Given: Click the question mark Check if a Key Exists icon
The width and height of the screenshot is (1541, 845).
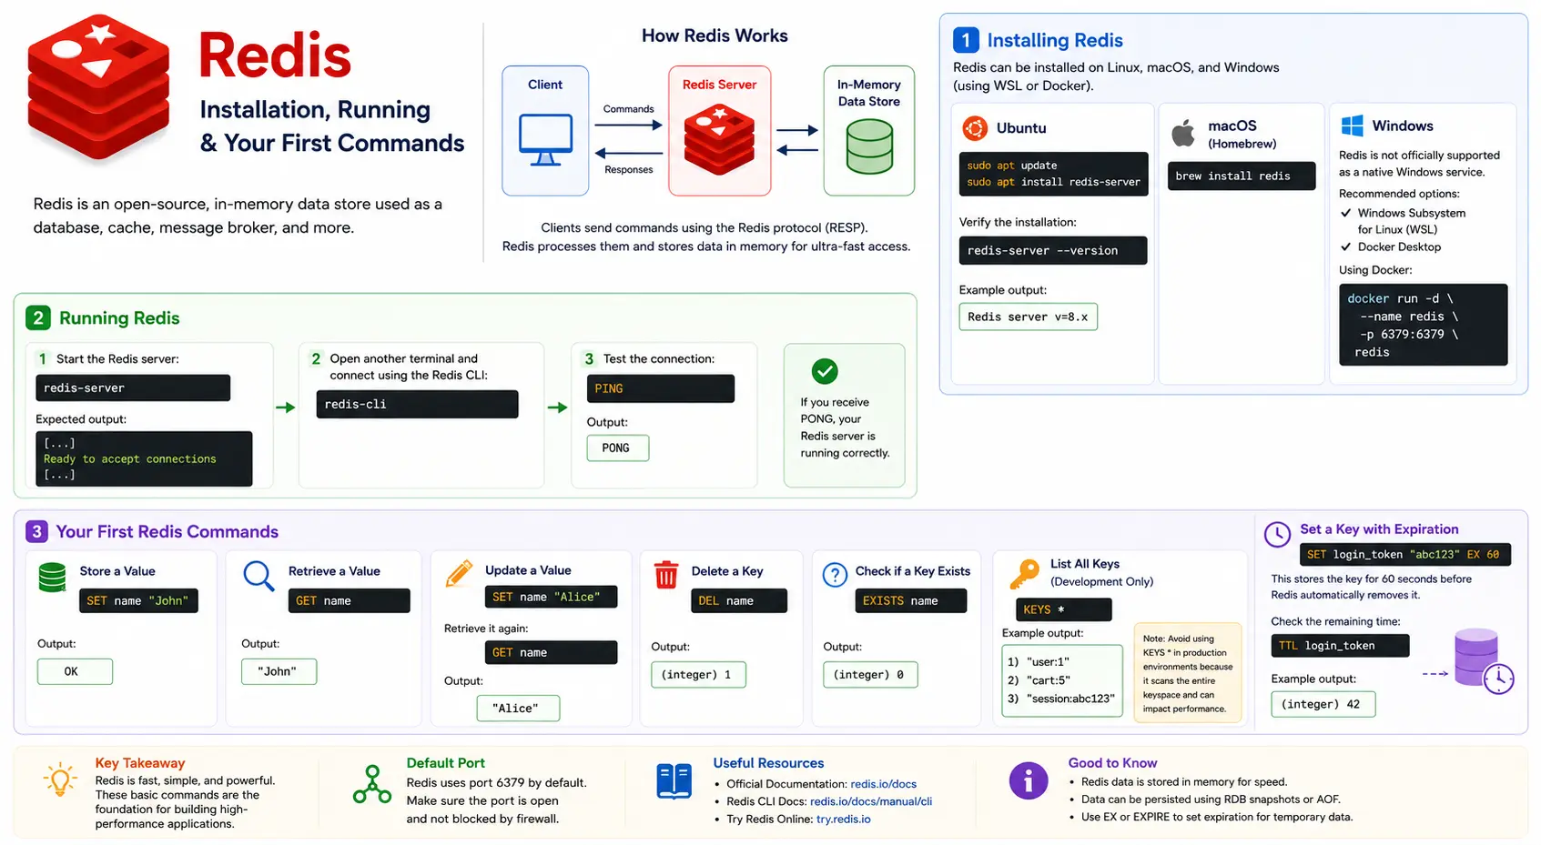Looking at the screenshot, I should click(835, 575).
